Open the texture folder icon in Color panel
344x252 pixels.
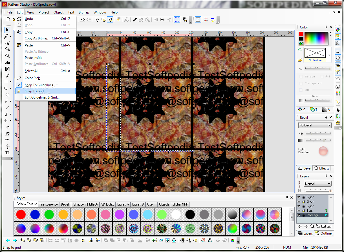click(300, 60)
